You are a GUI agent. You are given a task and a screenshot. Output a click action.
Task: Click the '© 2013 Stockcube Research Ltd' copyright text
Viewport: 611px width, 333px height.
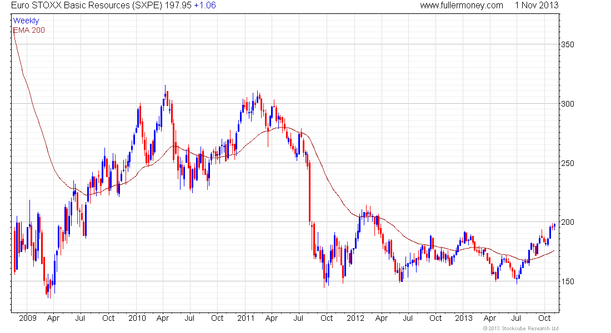tap(520, 329)
